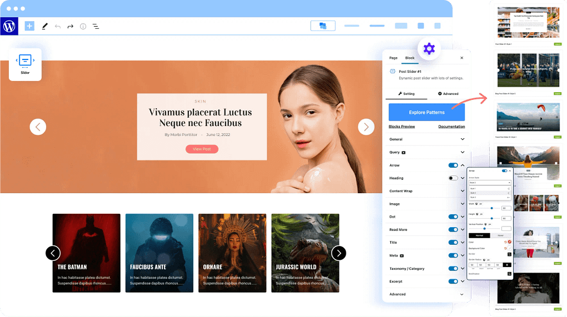This screenshot has width=567, height=317.
Task: Open the document info details icon
Action: 83,26
